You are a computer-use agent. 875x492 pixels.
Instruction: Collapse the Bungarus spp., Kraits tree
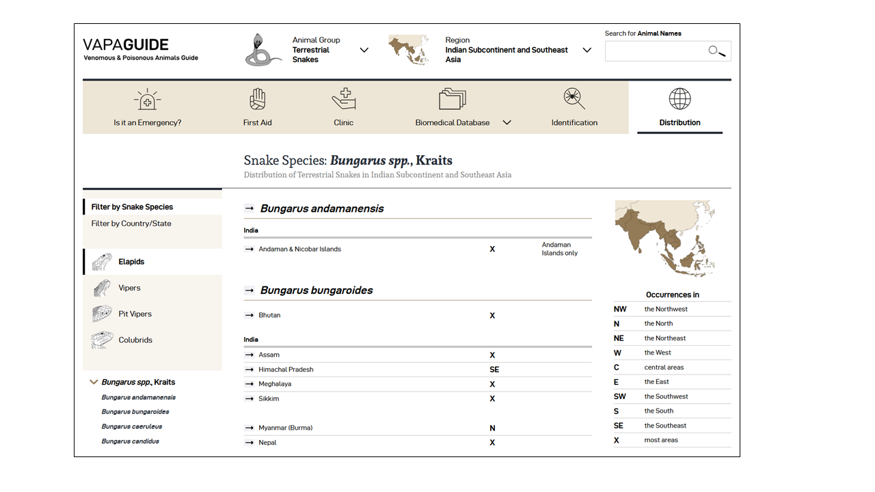point(94,383)
